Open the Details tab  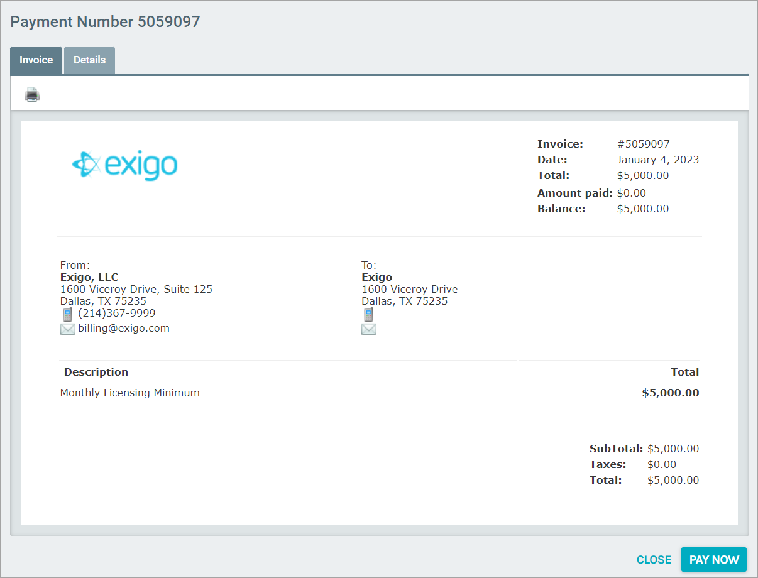coord(89,60)
